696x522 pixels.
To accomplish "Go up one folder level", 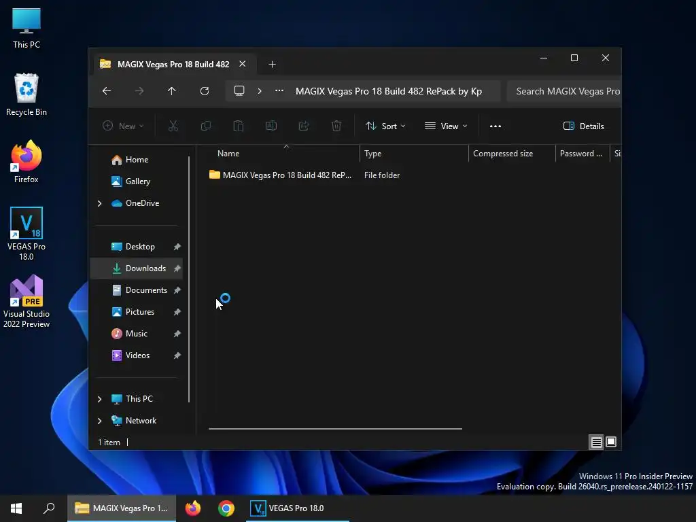I will (x=172, y=91).
